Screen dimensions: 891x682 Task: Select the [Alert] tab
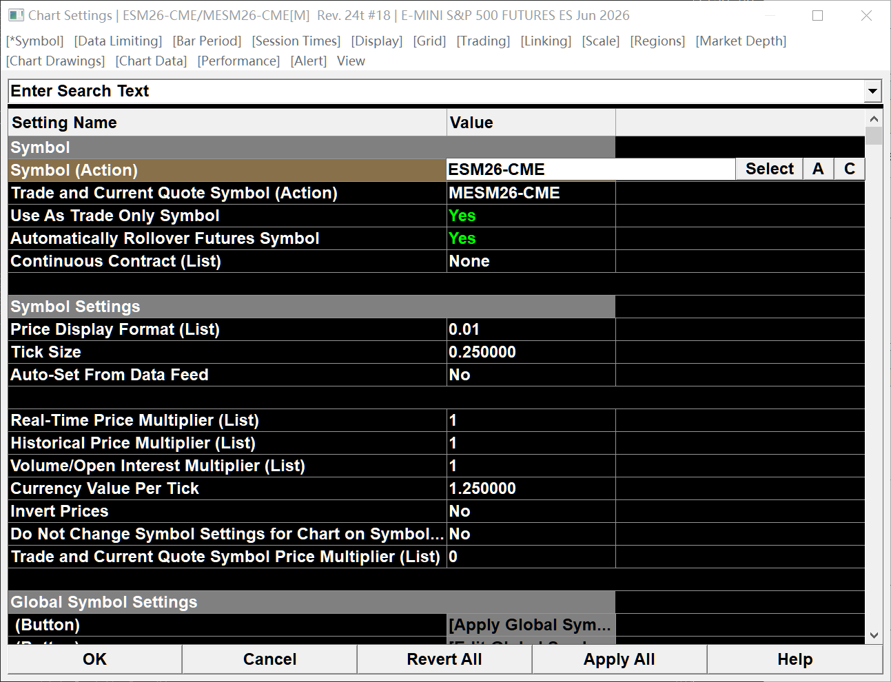[309, 61]
